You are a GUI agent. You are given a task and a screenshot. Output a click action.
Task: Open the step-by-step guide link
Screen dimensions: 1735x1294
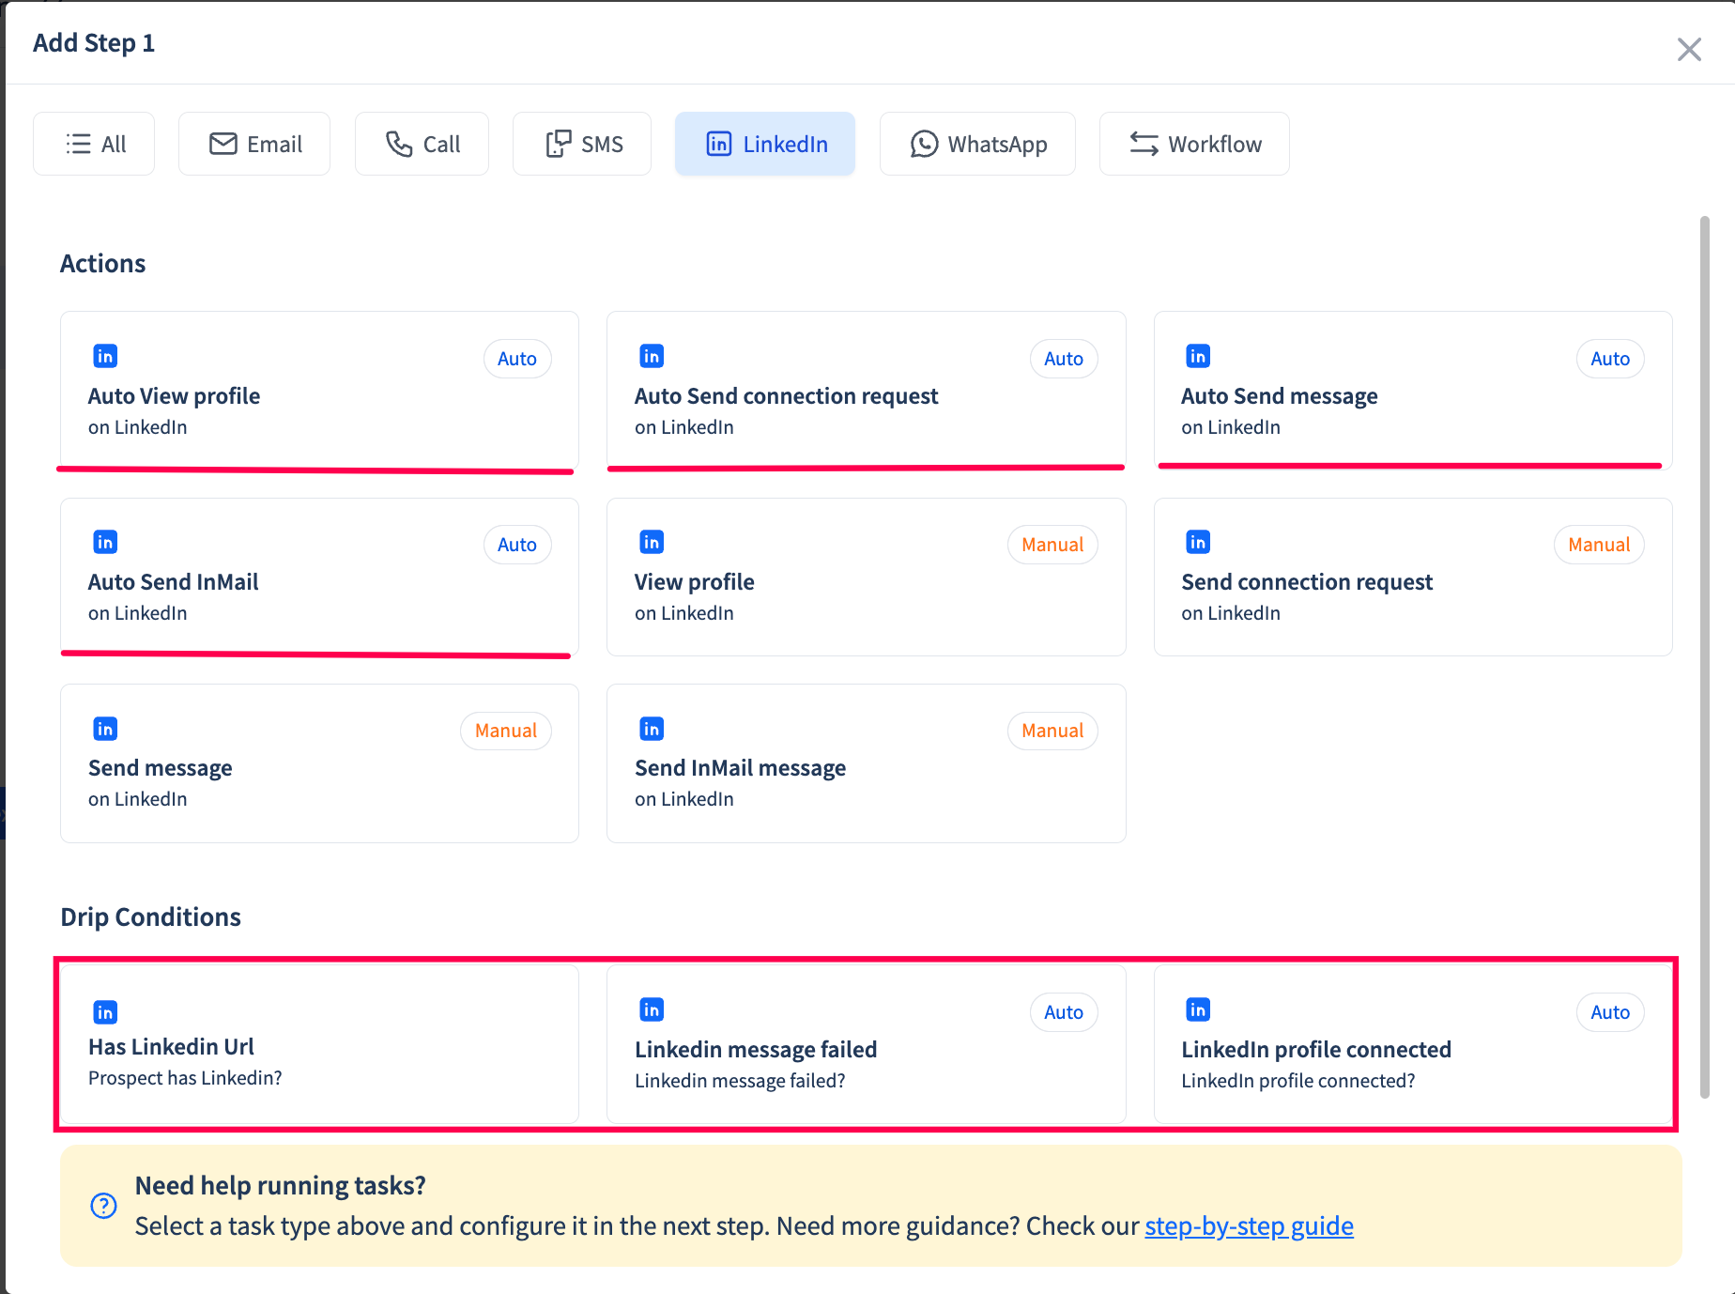click(1249, 1226)
